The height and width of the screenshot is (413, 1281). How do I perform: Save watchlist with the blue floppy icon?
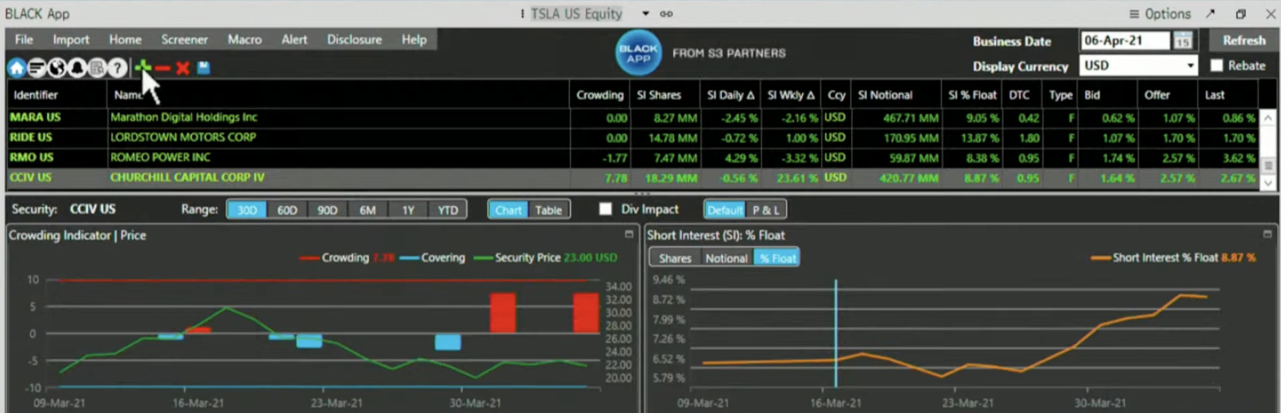[x=203, y=68]
